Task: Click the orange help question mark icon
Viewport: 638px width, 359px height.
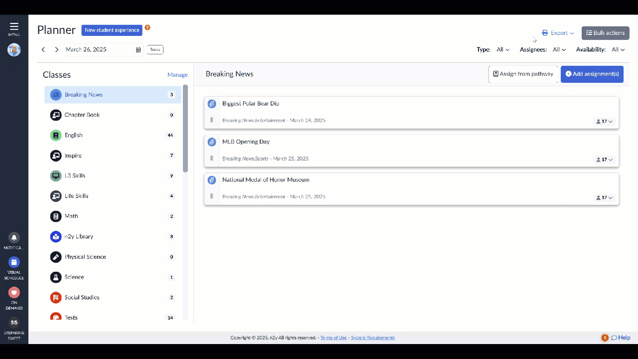Action: 148,28
